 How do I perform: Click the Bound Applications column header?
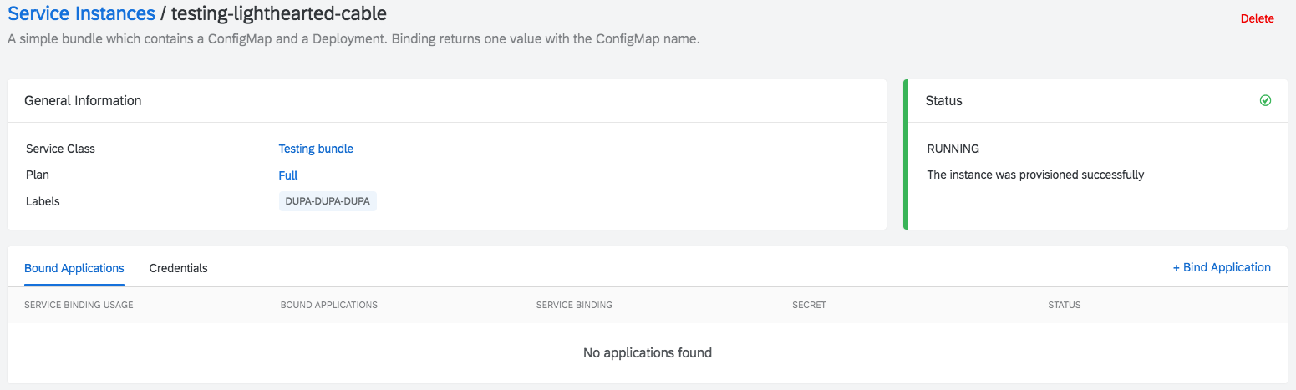(329, 305)
